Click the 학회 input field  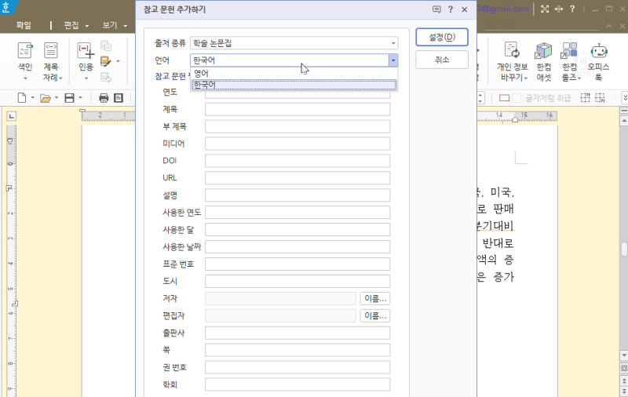point(298,384)
